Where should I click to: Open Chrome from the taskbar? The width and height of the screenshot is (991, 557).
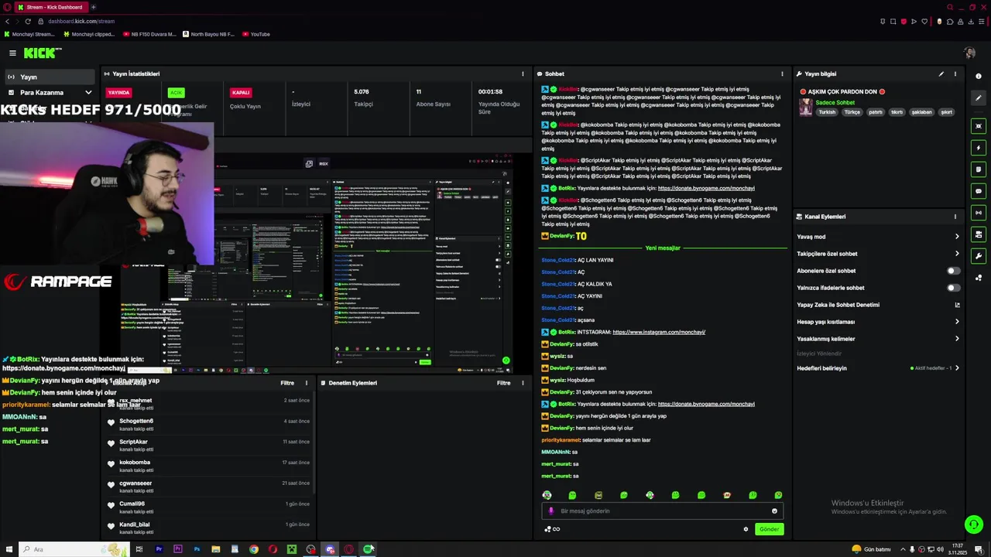(x=254, y=549)
